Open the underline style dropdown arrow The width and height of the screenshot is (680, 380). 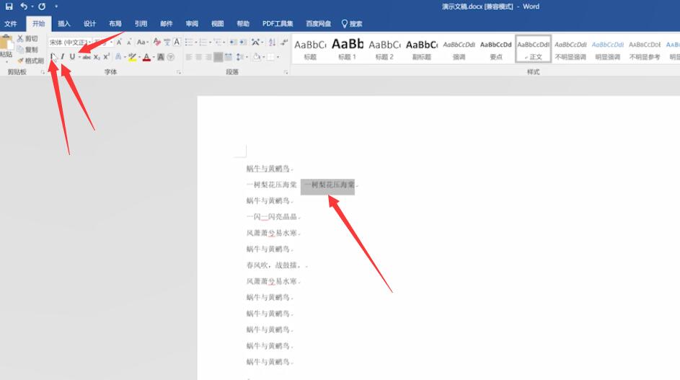coord(79,57)
